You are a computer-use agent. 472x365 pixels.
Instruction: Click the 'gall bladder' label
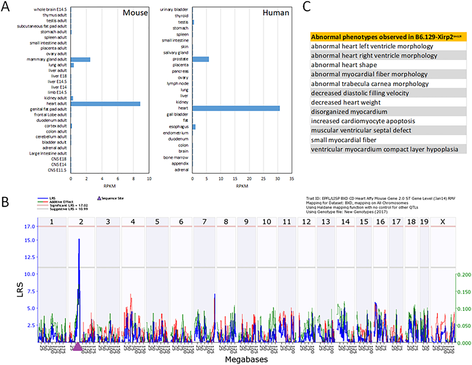(177, 114)
